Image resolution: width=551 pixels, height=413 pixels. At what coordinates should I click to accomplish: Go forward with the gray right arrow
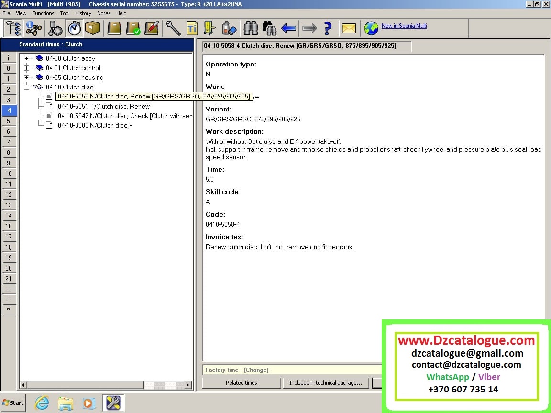[x=309, y=29]
